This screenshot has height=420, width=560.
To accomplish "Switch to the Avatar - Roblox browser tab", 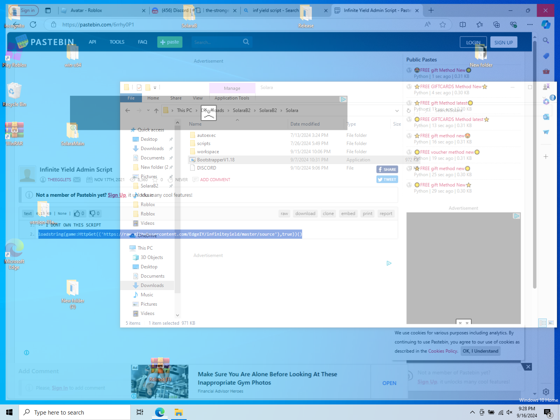I will pyautogui.click(x=103, y=10).
